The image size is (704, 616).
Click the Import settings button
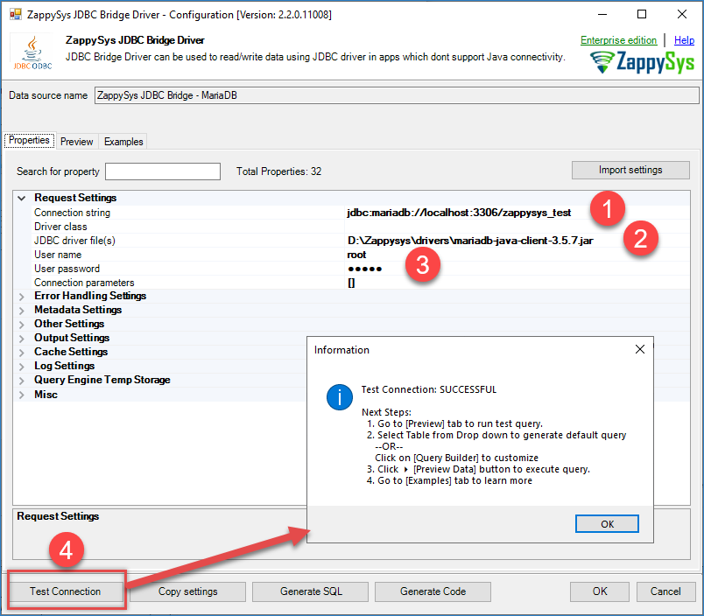pyautogui.click(x=630, y=170)
